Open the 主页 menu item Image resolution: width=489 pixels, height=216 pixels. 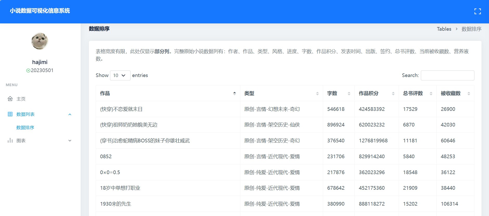click(x=21, y=99)
